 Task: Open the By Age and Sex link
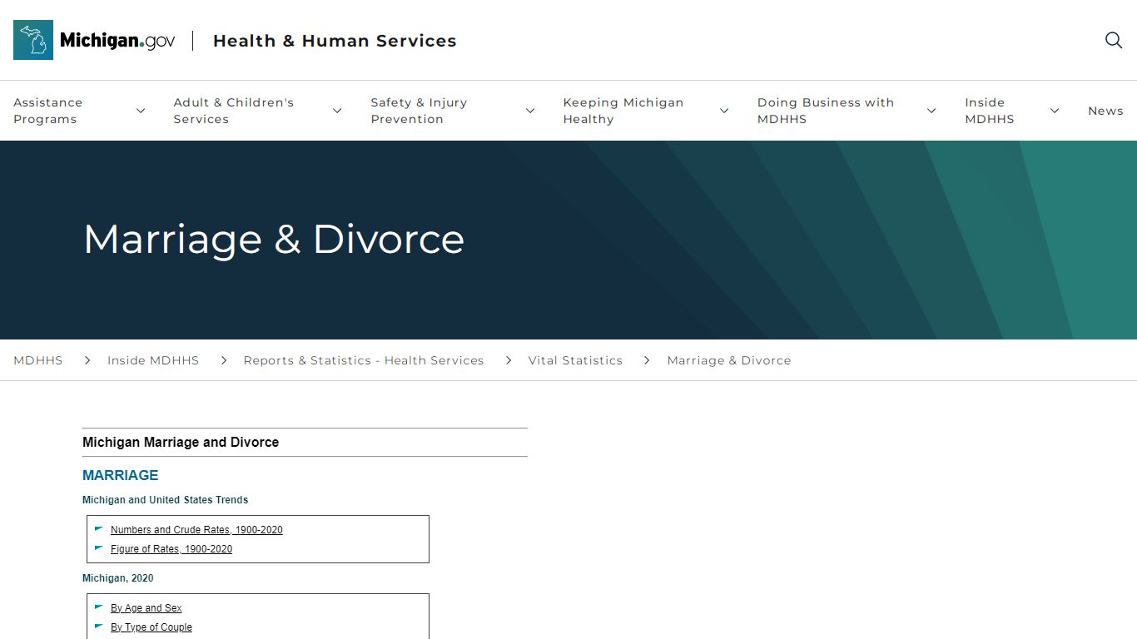(146, 608)
